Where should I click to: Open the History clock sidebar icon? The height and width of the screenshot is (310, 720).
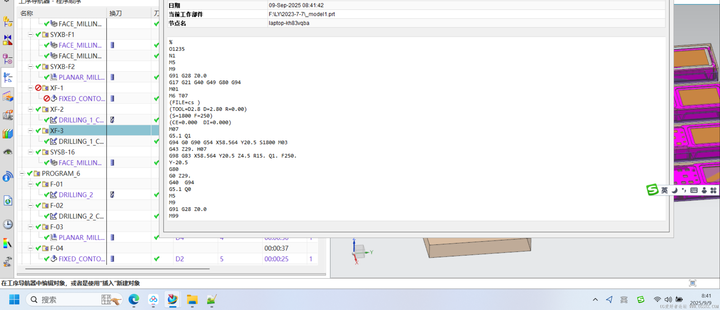pyautogui.click(x=8, y=224)
